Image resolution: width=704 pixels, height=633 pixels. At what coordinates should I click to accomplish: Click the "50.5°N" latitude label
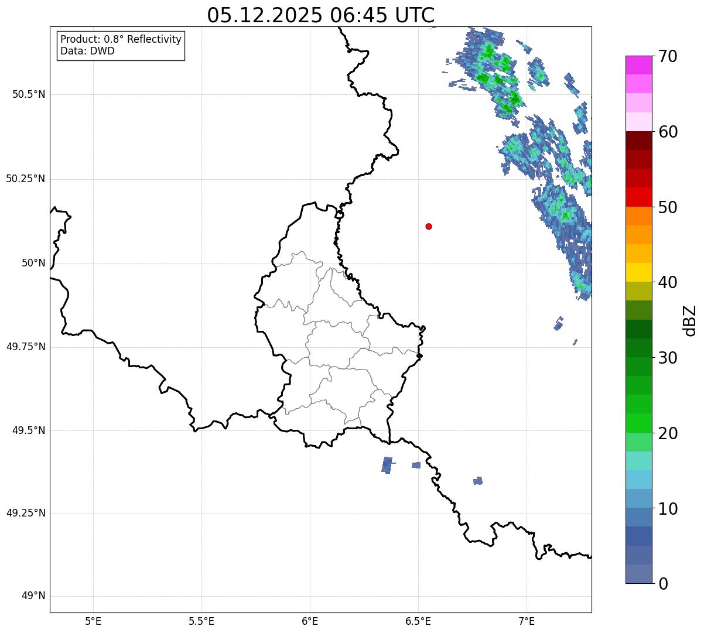pos(29,94)
